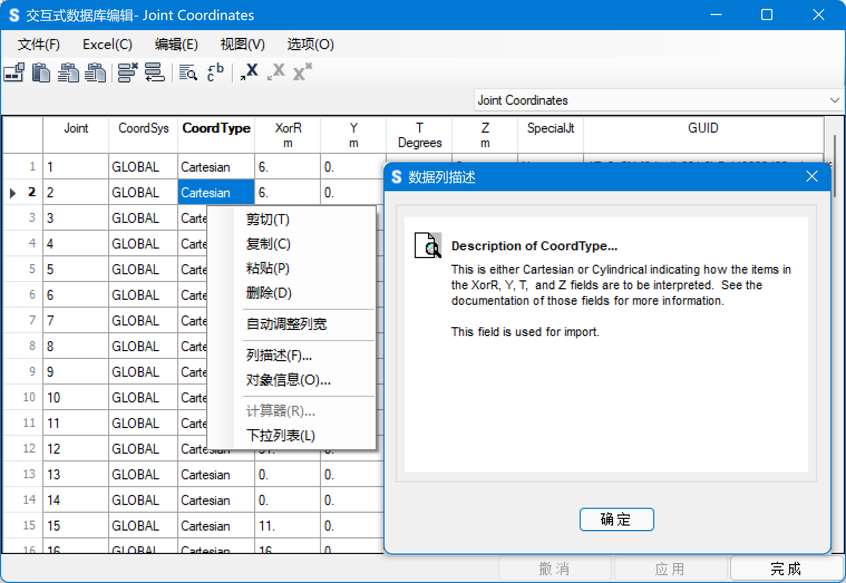Viewport: 846px width, 583px height.
Task: Select 复制(C) in the context menu
Action: [268, 244]
